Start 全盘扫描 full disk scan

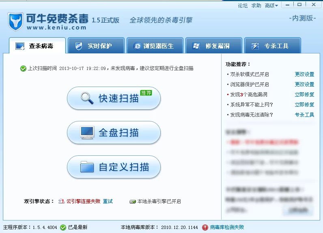[x=114, y=133]
